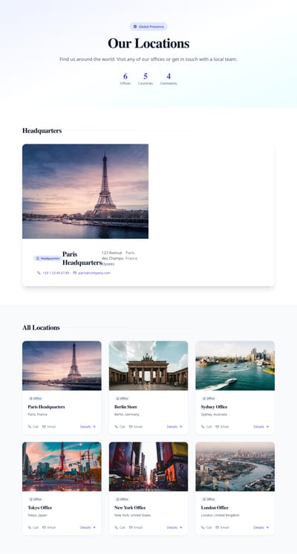Click Office badge icon on London card
The image size is (297, 554).
click(x=205, y=499)
